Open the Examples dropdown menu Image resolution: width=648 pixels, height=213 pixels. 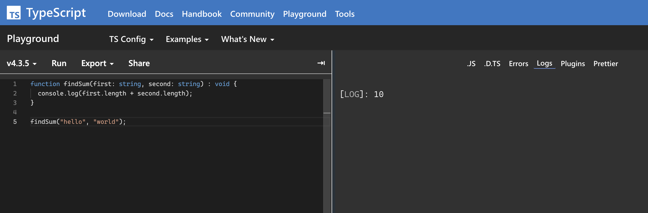pos(187,39)
